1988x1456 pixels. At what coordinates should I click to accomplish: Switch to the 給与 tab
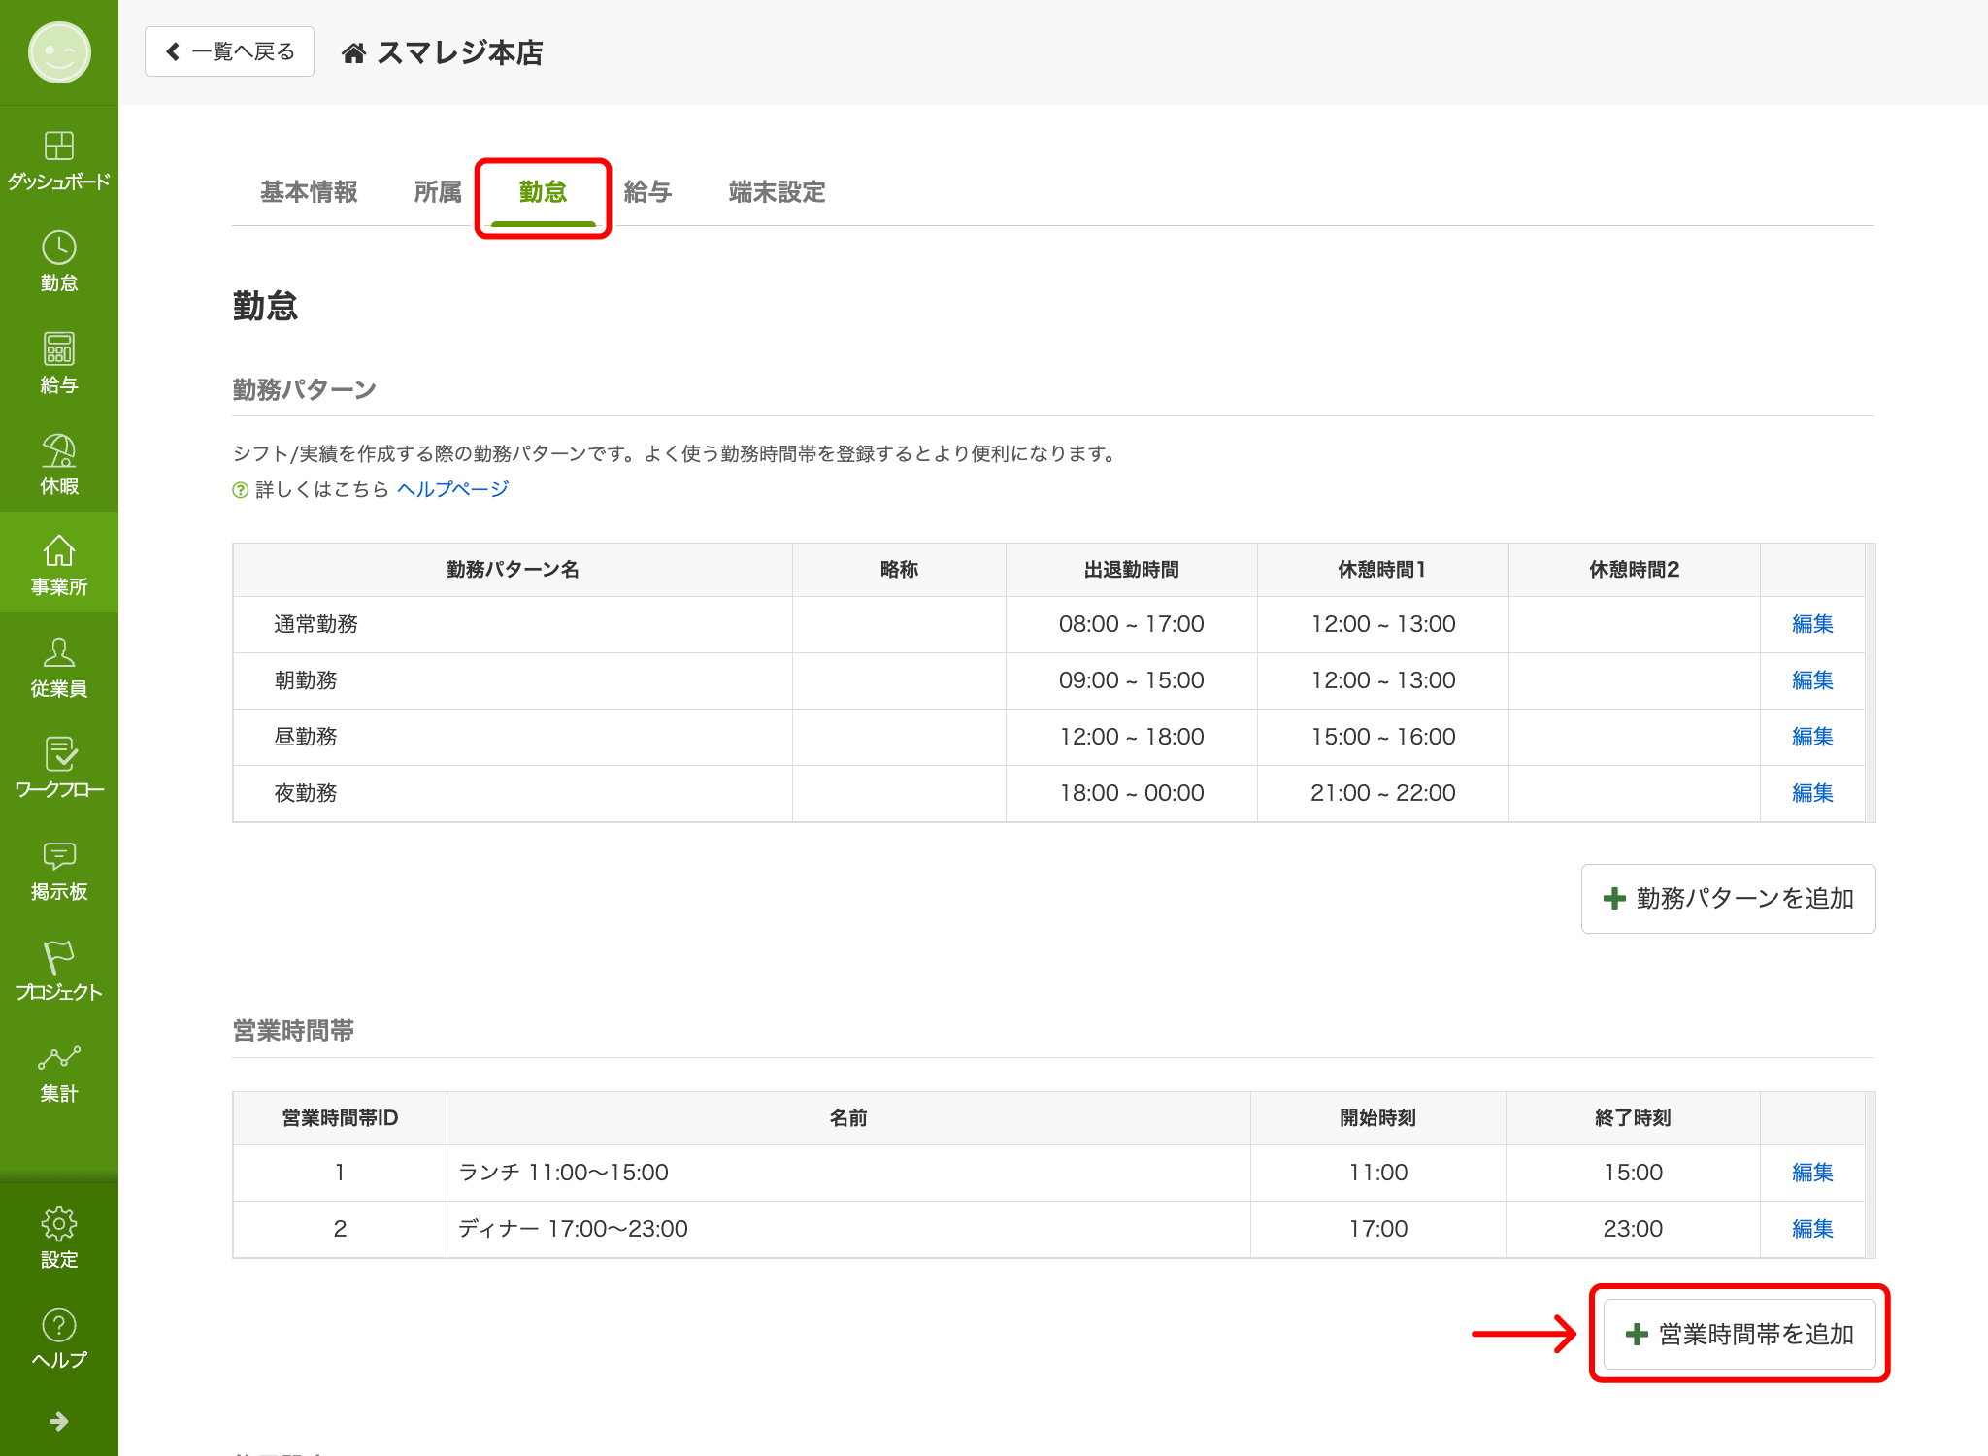[x=647, y=192]
